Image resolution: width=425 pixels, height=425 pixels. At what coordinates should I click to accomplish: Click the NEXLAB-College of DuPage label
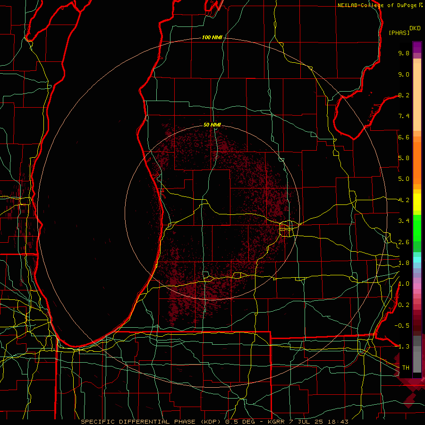pyautogui.click(x=377, y=5)
